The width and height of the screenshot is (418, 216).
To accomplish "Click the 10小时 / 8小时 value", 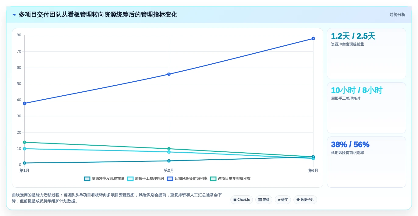I will [x=356, y=90].
